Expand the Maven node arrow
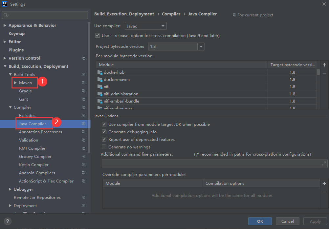Image resolution: width=329 pixels, height=229 pixels. coord(15,83)
